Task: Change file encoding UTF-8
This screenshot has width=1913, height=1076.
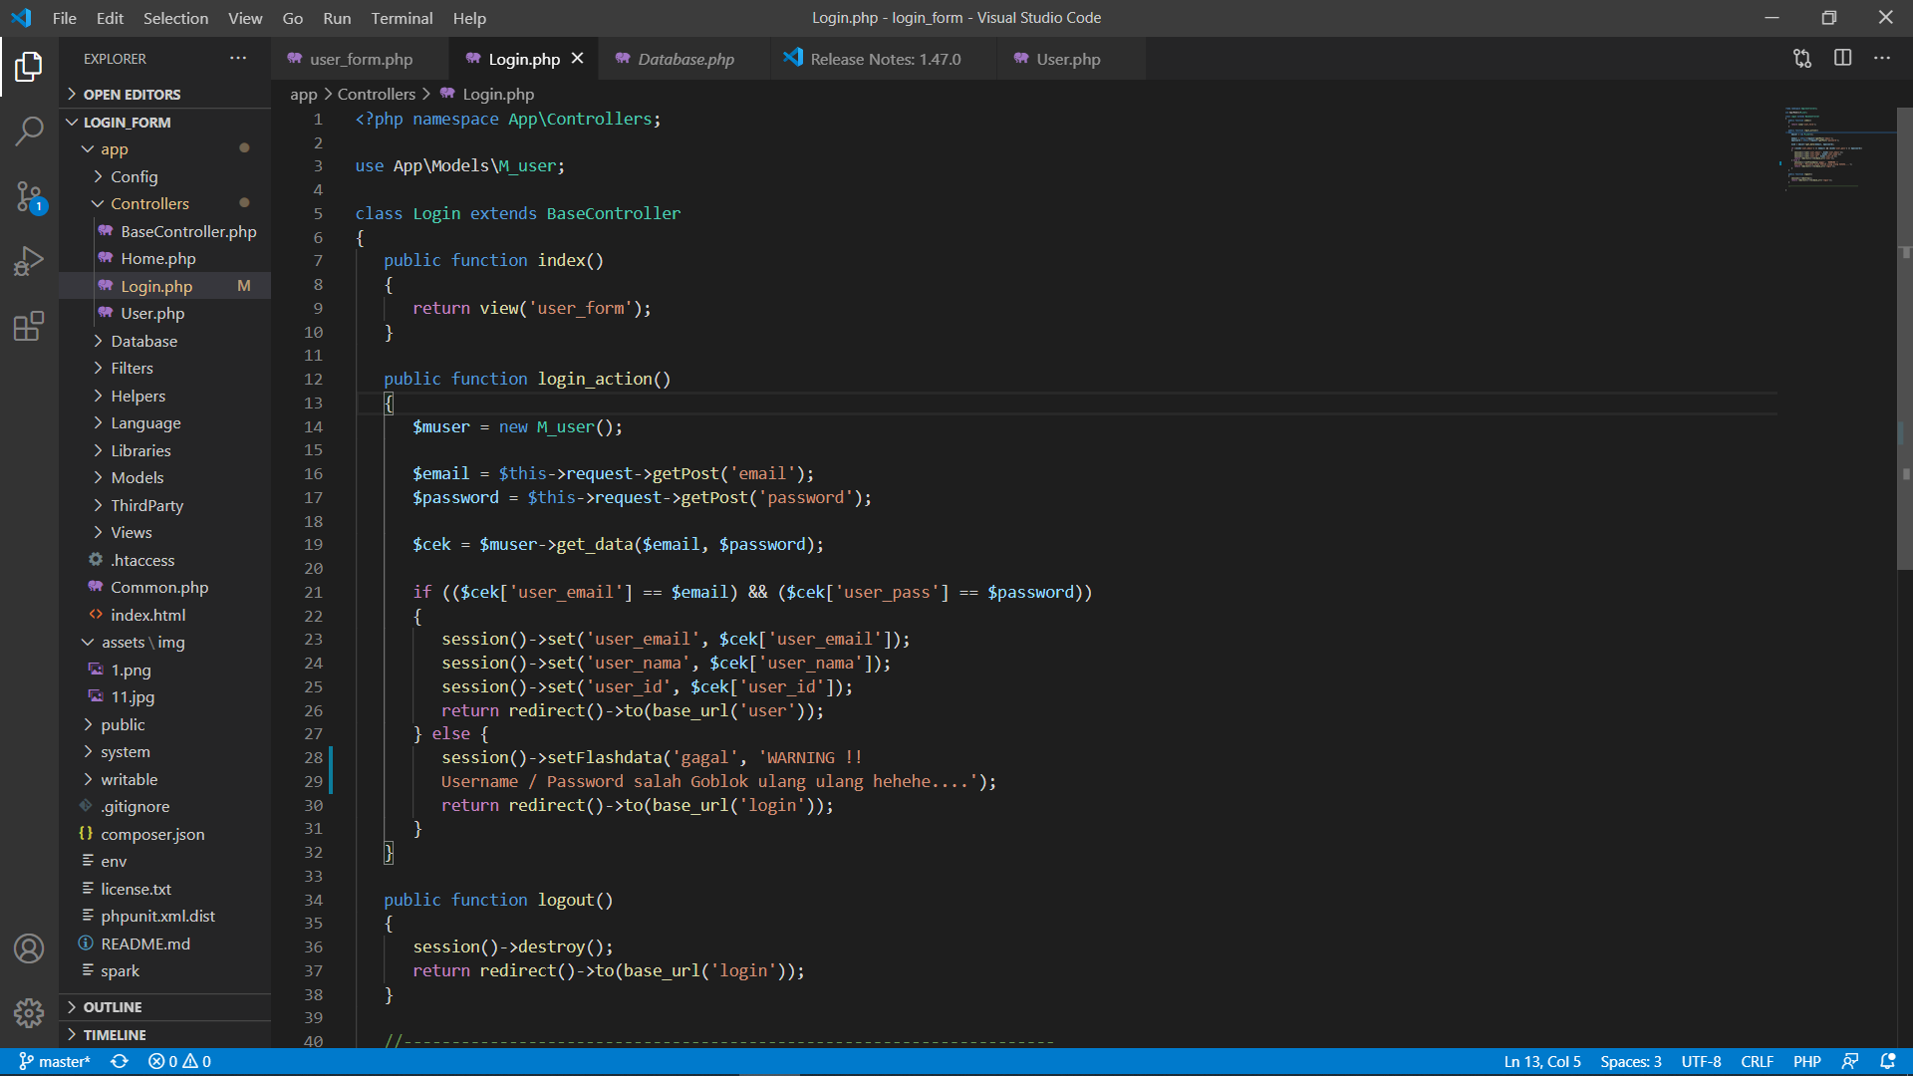Action: pos(1701,1061)
